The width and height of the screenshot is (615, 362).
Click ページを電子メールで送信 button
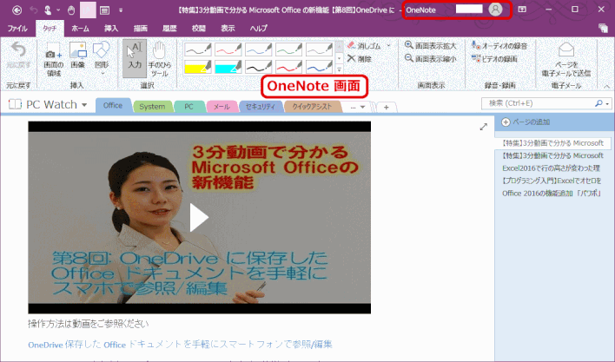[x=566, y=59]
